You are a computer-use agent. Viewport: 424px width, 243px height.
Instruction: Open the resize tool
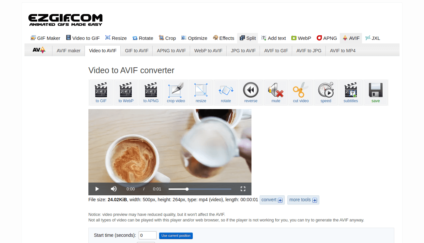[201, 92]
